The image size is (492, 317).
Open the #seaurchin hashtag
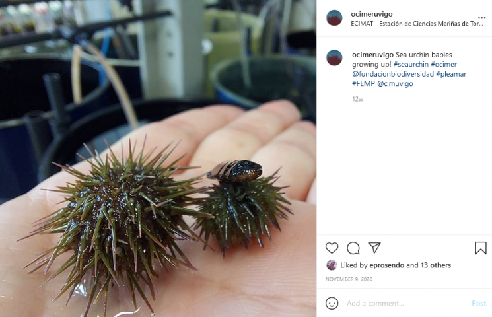411,64
